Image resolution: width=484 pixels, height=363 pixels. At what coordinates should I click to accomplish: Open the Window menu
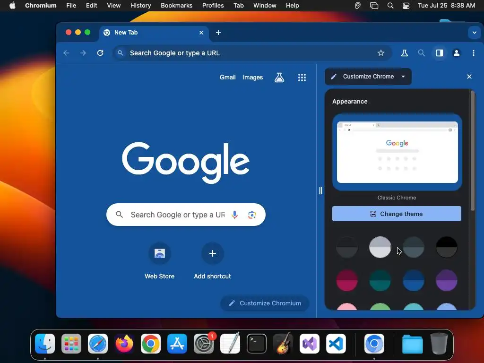tap(265, 6)
